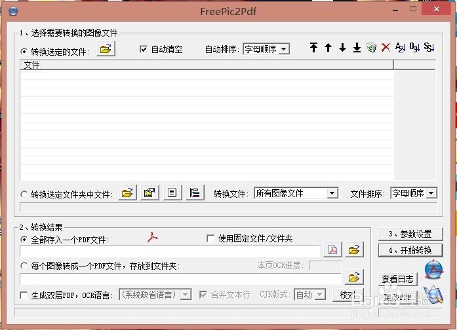Click the single PDF output path field

(x=170, y=251)
